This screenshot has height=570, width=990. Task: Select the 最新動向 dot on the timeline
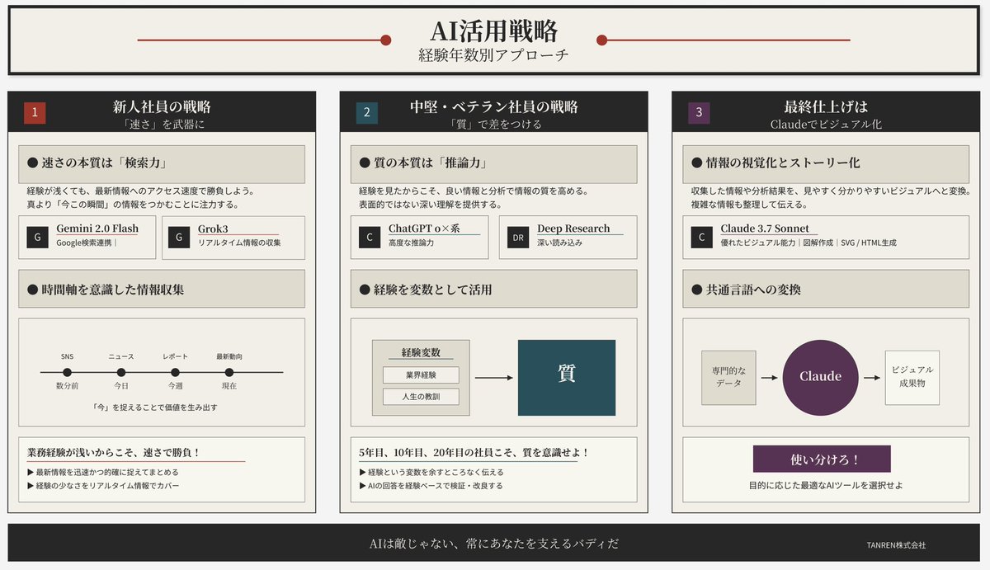(x=229, y=372)
